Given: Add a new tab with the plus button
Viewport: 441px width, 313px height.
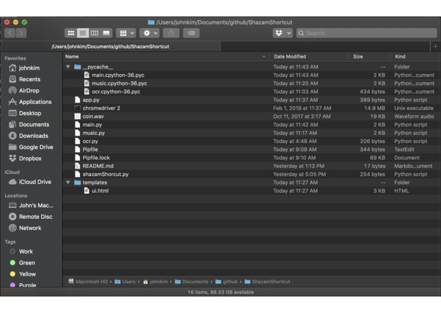Looking at the screenshot, I should coord(435,47).
